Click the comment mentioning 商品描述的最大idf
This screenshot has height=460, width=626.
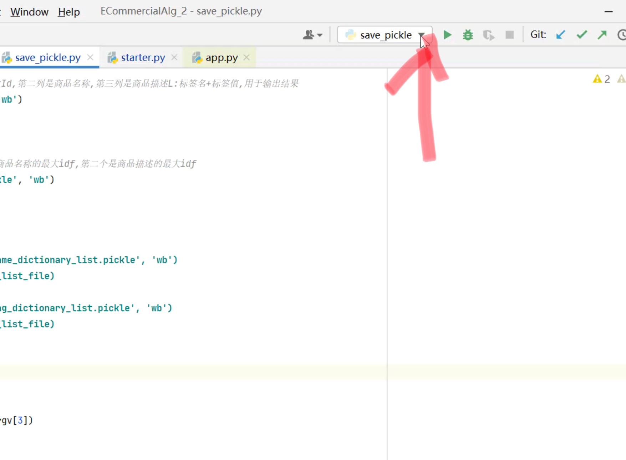click(x=98, y=164)
